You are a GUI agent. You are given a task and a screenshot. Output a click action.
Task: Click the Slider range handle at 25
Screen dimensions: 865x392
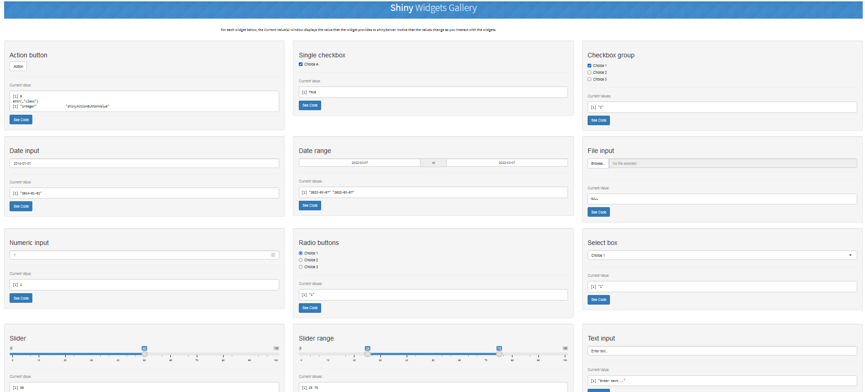[x=368, y=354]
